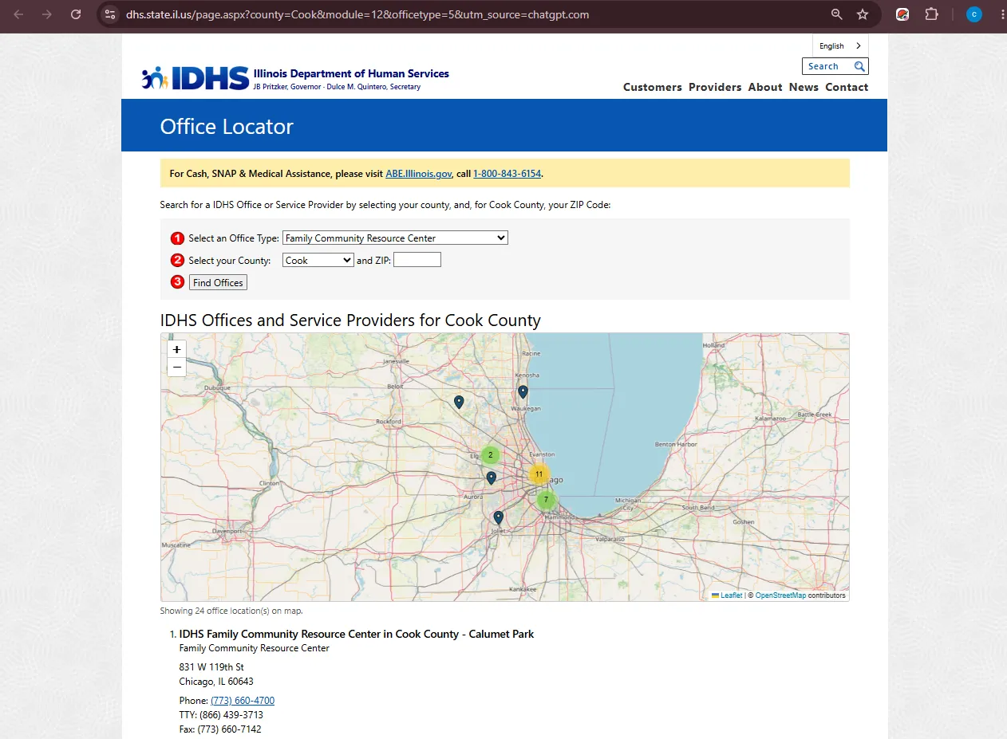
Task: Open the English language selector
Action: [840, 45]
